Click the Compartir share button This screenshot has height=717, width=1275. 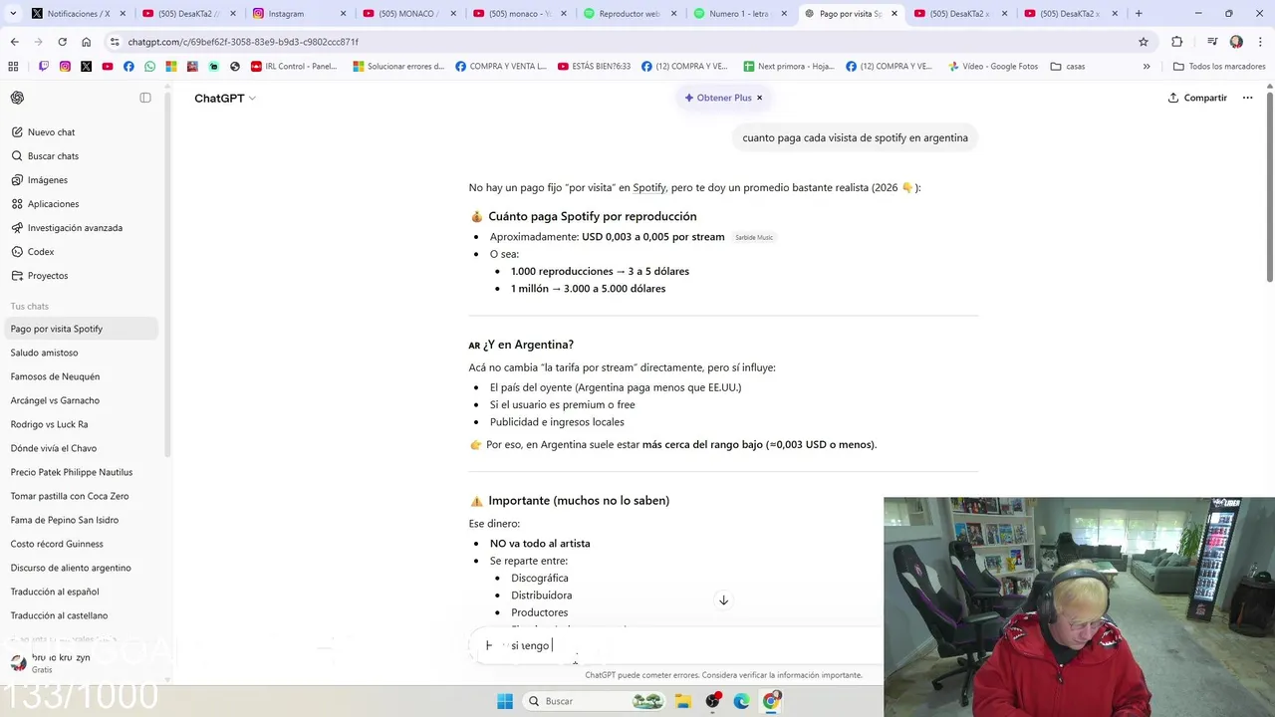point(1197,98)
